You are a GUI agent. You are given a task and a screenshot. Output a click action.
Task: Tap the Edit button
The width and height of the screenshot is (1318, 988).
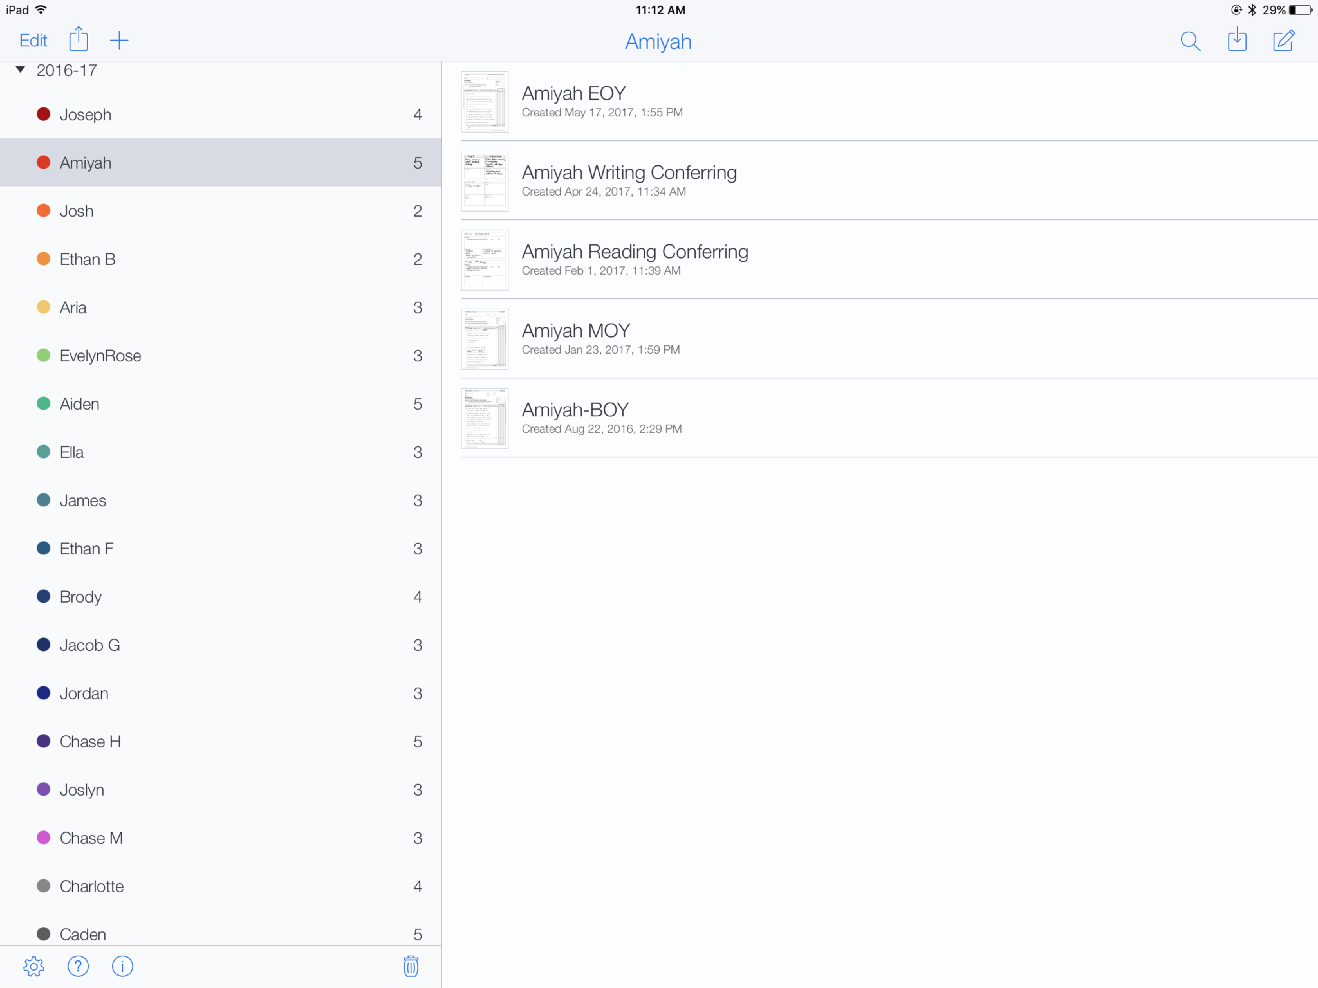[33, 41]
